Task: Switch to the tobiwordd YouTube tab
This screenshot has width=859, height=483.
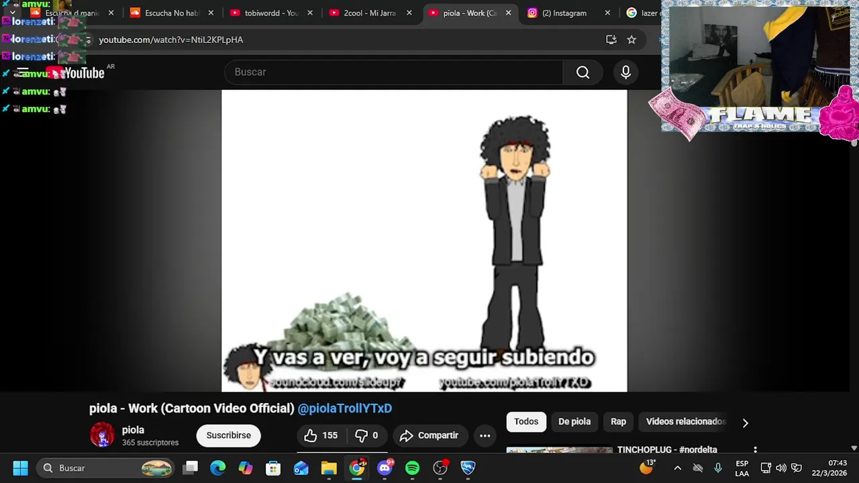Action: click(271, 13)
